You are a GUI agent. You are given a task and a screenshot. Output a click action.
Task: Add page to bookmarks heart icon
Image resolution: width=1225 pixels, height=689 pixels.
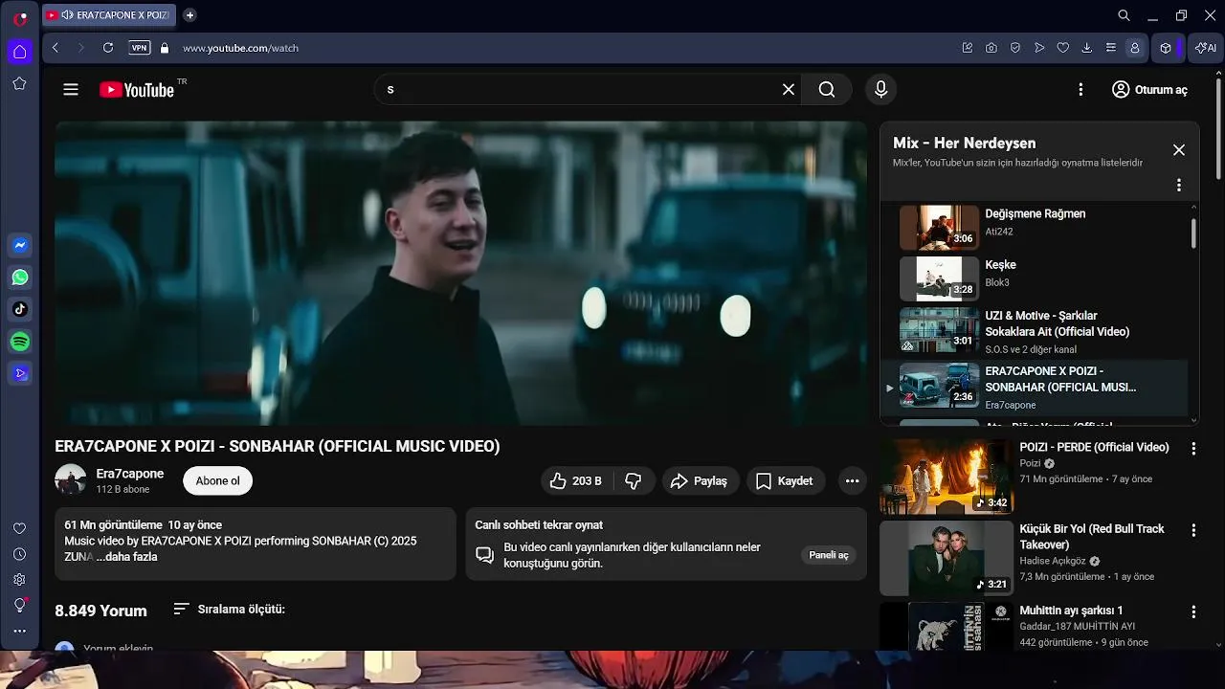click(1063, 48)
